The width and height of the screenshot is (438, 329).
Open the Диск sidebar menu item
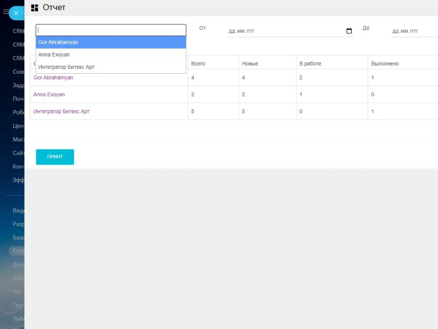18,265
